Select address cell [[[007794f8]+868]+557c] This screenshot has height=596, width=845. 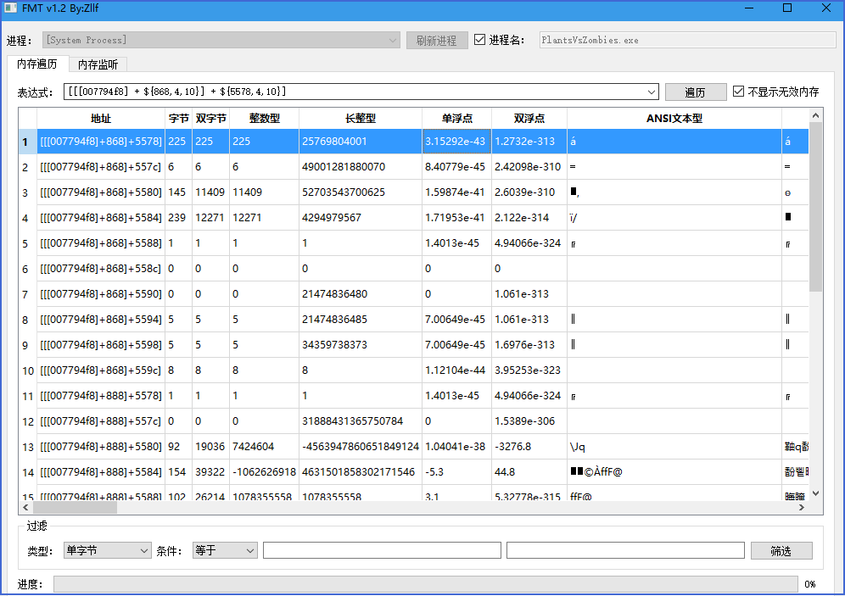point(101,167)
